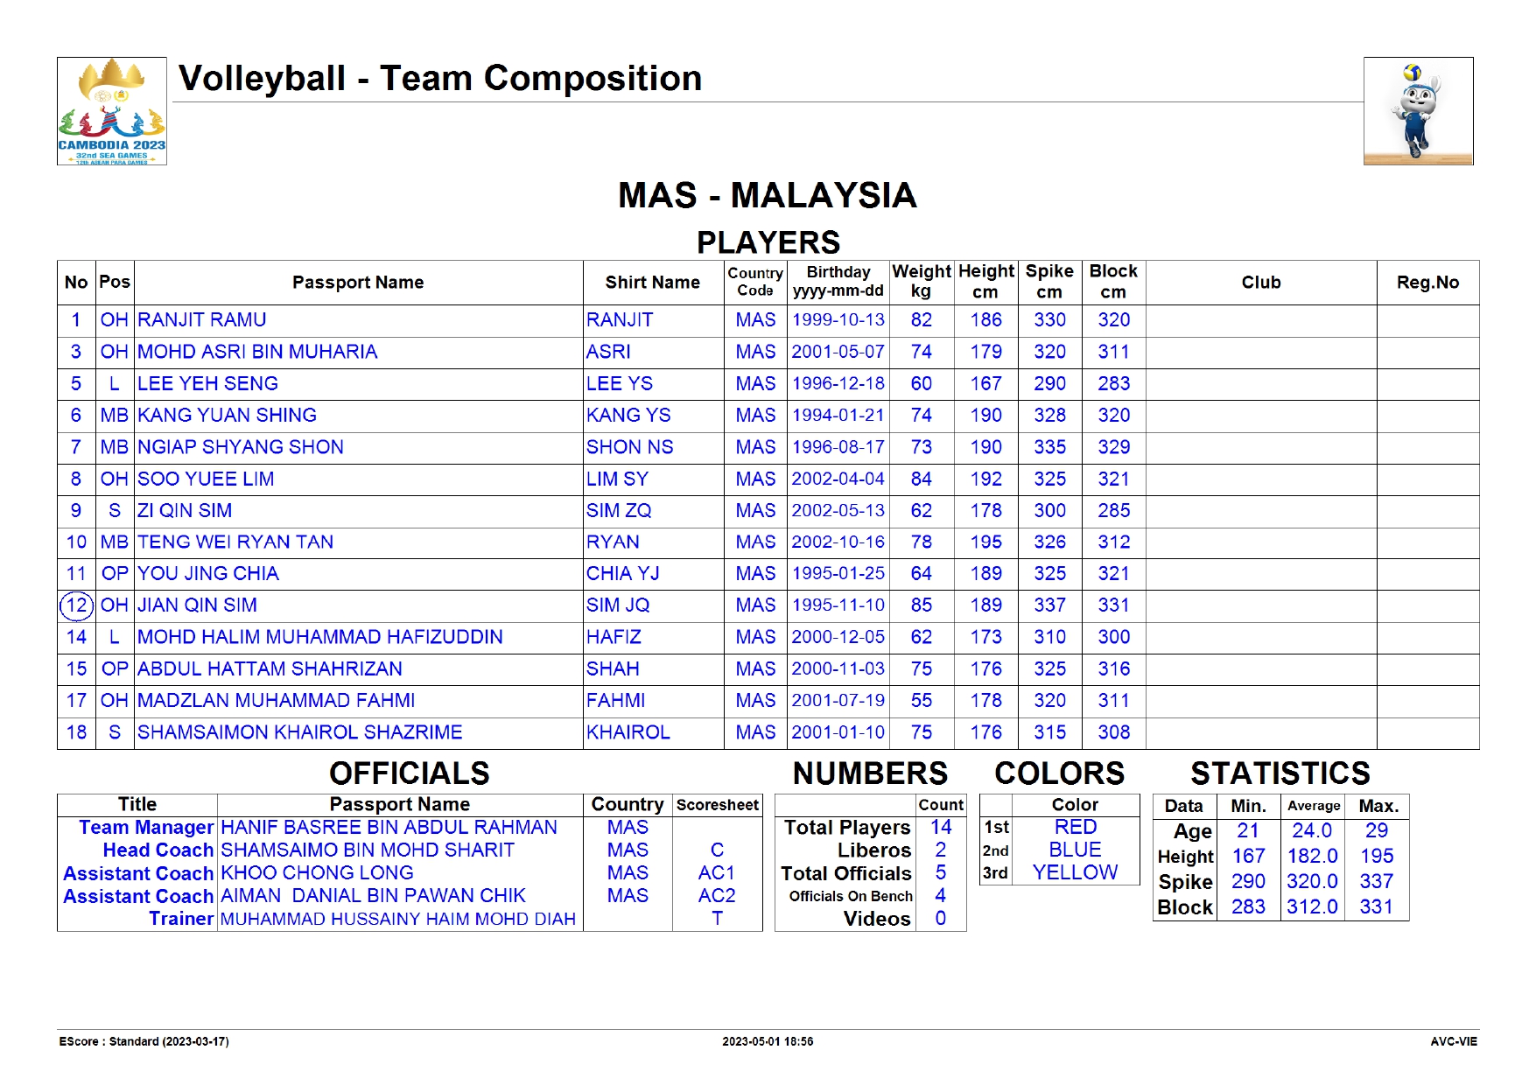Screen dimensions: 1536x1085
Task: Click 'Team Manager' title
Action: (146, 828)
